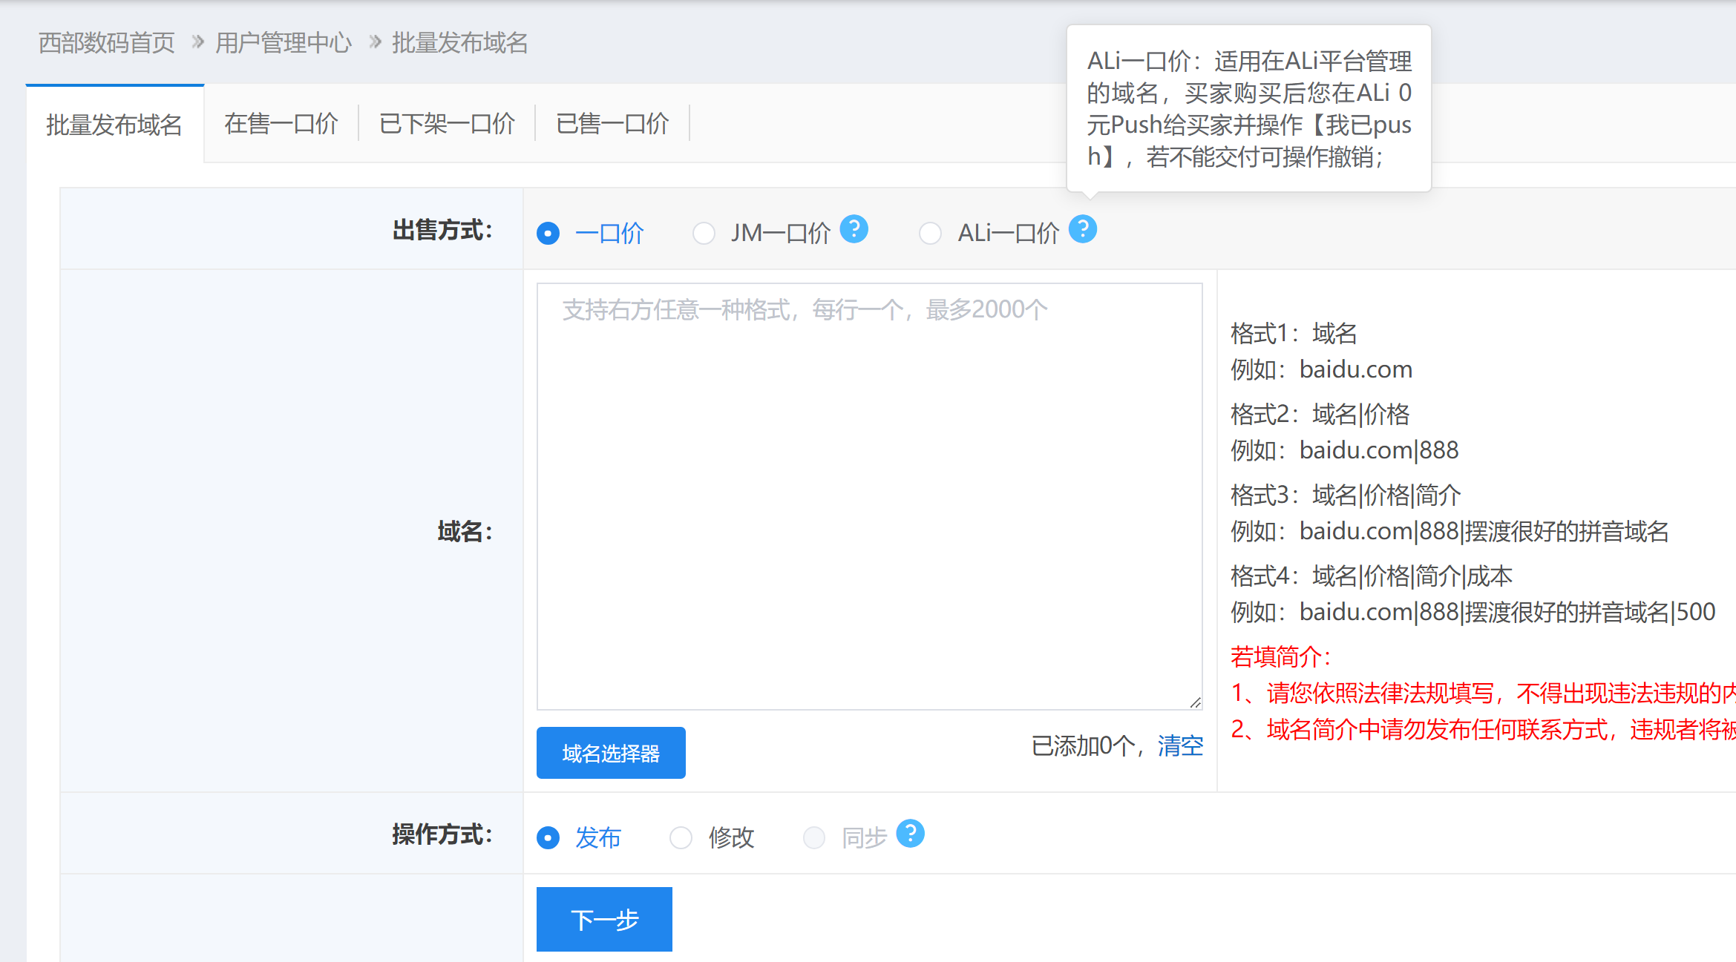This screenshot has height=962, width=1736.
Task: Click the textarea resize handle corner
Action: tap(1195, 702)
